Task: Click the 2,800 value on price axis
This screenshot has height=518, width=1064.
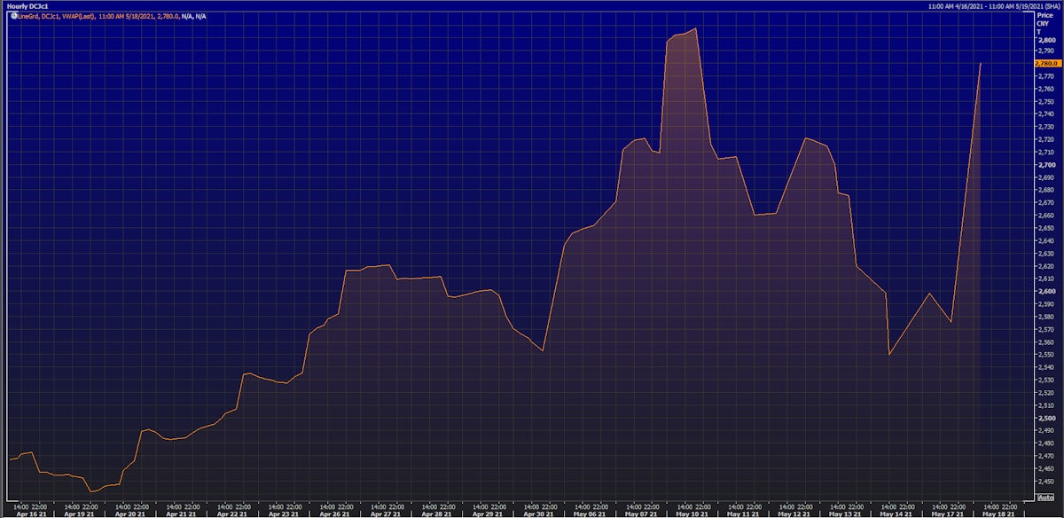Action: tap(1045, 40)
